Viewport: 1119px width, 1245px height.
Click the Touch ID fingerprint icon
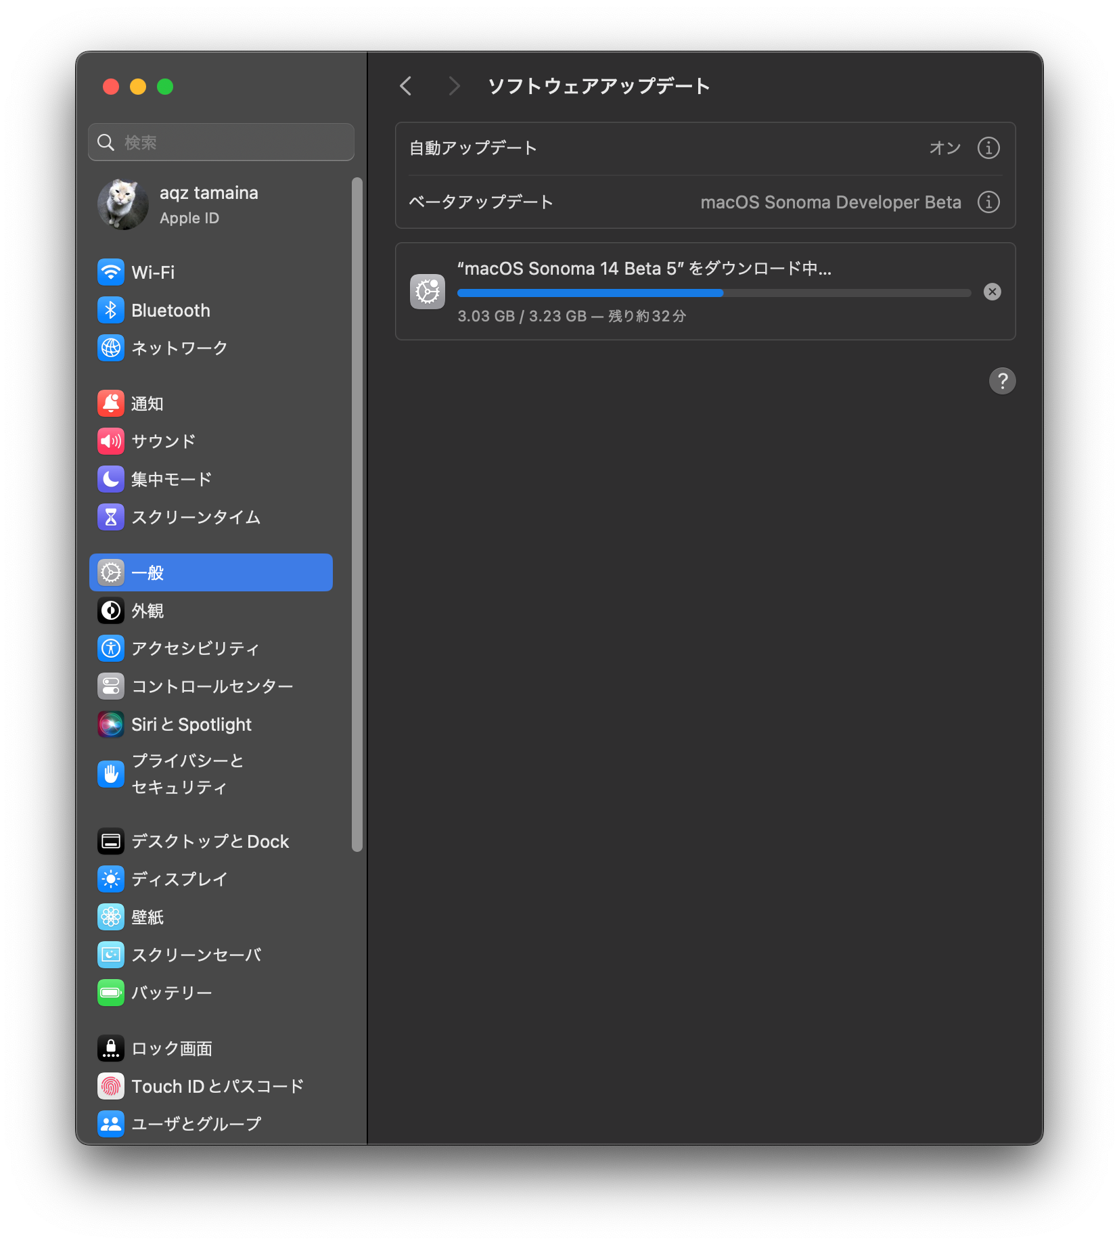point(111,1086)
